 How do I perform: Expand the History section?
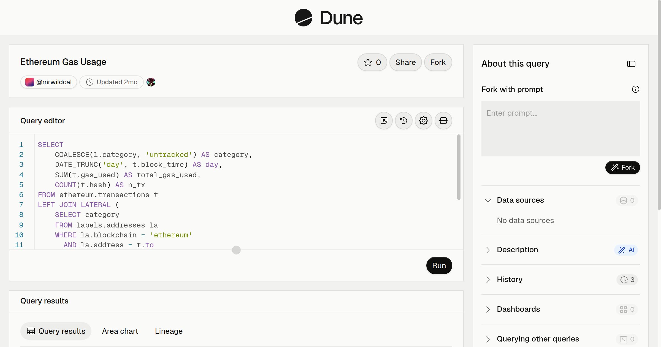click(x=488, y=280)
